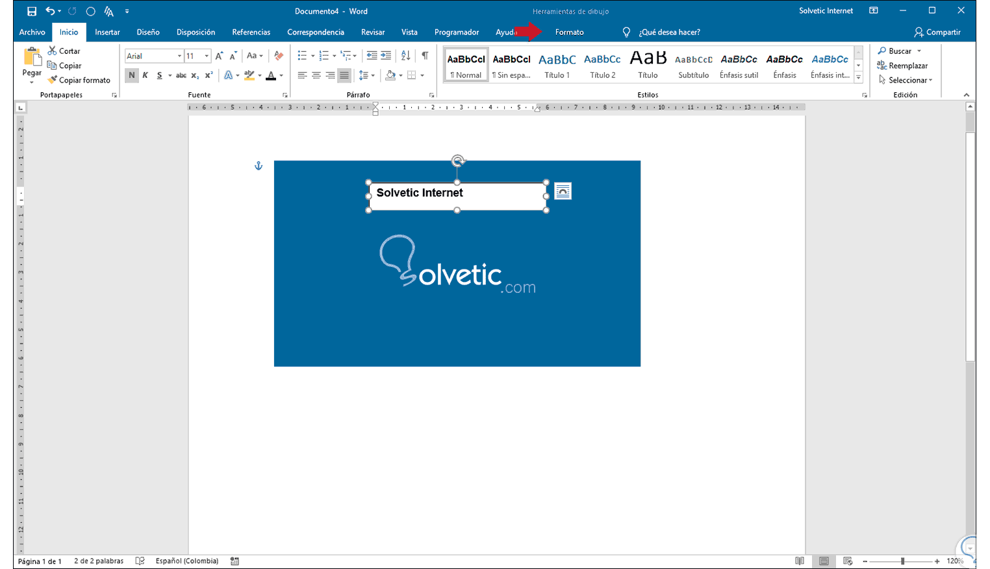Switch to the Insertar tab
Image resolution: width=990 pixels, height=569 pixels.
[x=107, y=32]
